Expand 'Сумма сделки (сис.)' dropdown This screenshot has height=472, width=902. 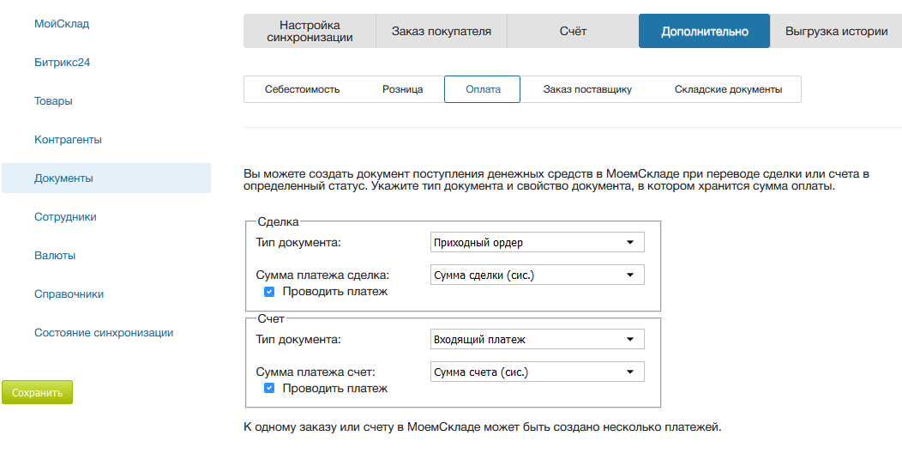click(x=536, y=275)
